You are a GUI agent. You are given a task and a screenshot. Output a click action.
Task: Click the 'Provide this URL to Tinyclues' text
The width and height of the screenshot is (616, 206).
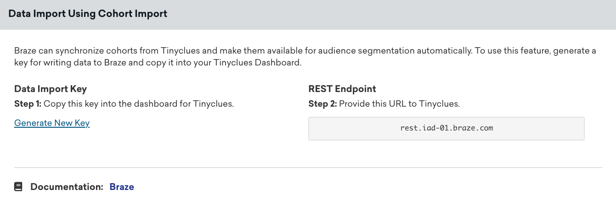pos(399,104)
